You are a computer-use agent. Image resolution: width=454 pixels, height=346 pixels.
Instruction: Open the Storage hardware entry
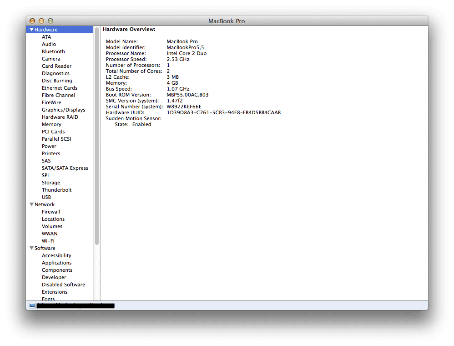click(51, 183)
